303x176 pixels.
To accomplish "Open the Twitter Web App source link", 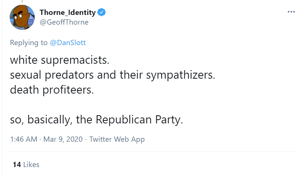I will (x=117, y=139).
